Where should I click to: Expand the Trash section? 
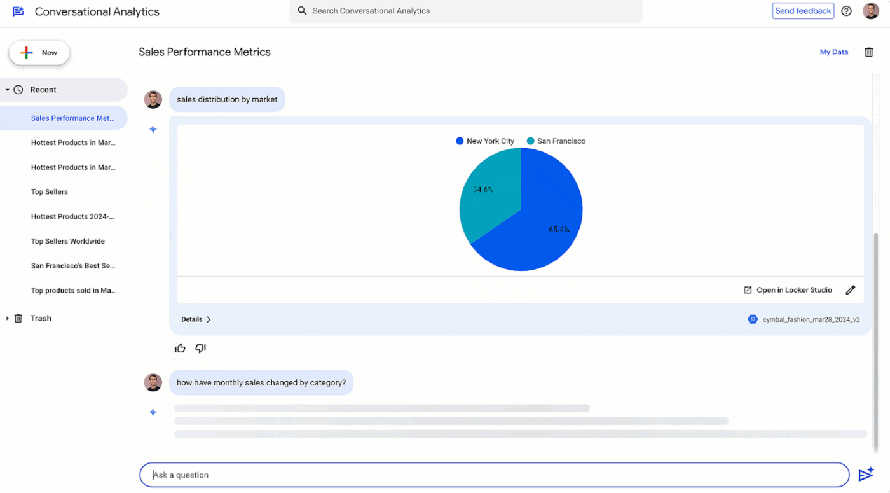click(7, 318)
